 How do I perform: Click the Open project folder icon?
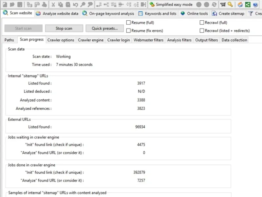12,5
